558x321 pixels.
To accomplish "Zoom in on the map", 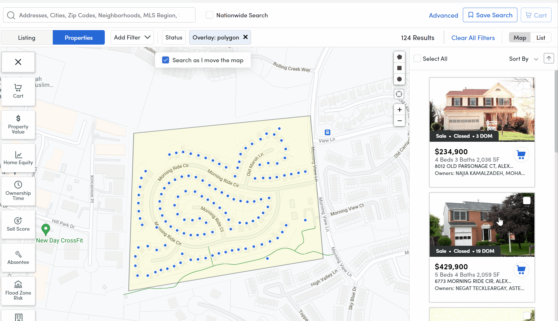I will (x=399, y=110).
